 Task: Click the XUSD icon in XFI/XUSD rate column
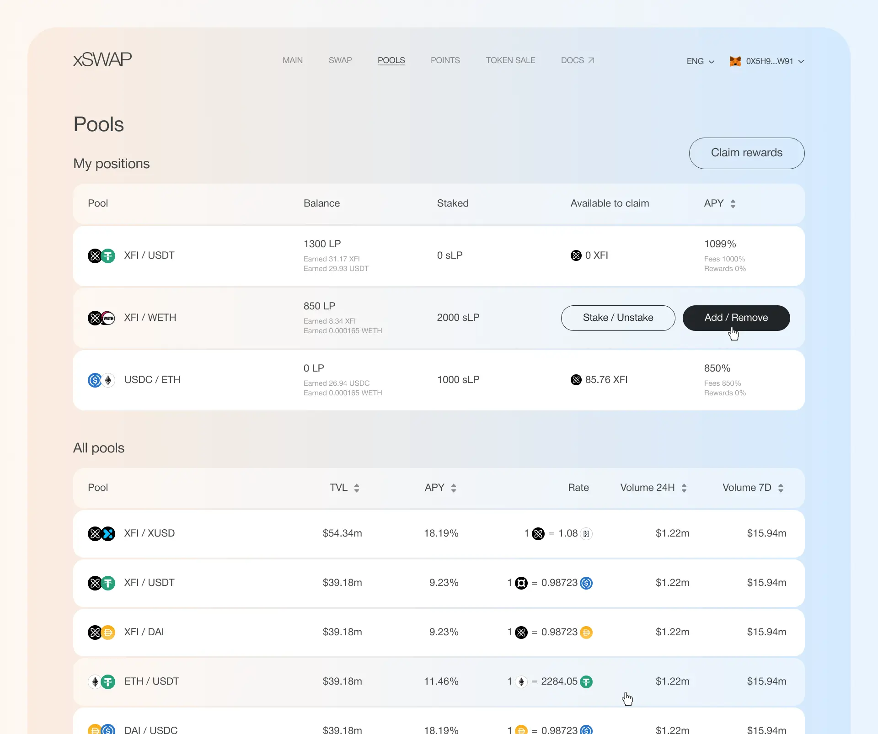tap(586, 533)
